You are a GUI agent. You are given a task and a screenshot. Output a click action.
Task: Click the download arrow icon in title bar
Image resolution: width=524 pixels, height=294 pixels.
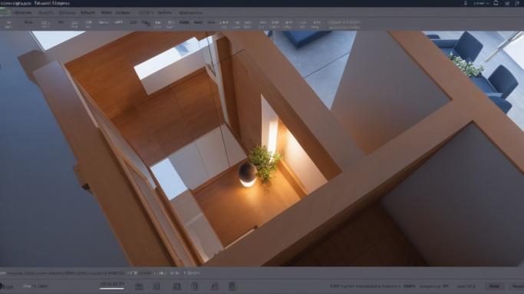tap(466, 3)
